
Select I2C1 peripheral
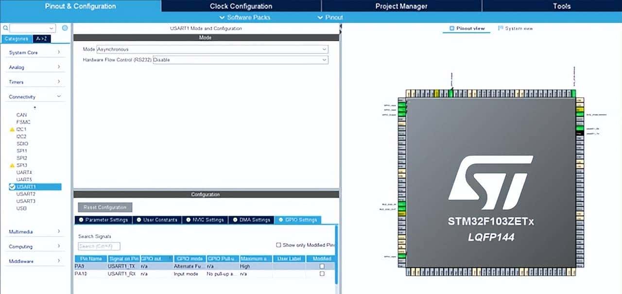click(21, 130)
